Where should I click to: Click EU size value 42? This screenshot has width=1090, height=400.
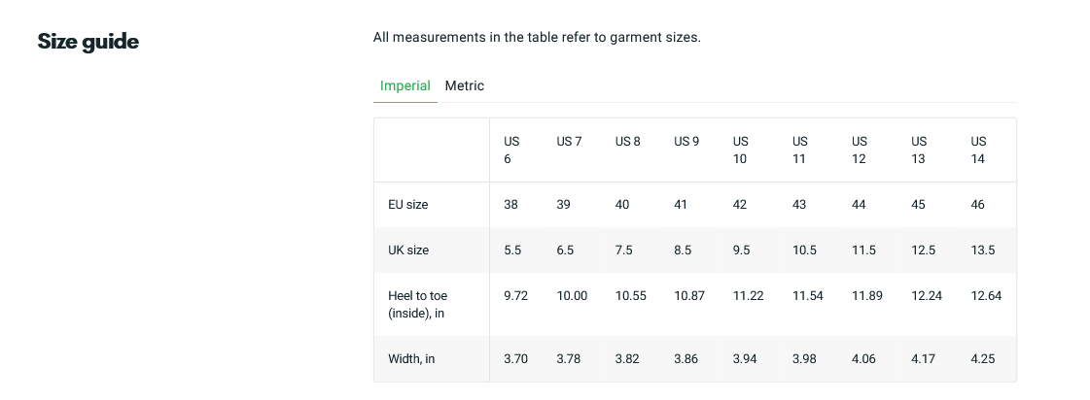[x=740, y=205]
